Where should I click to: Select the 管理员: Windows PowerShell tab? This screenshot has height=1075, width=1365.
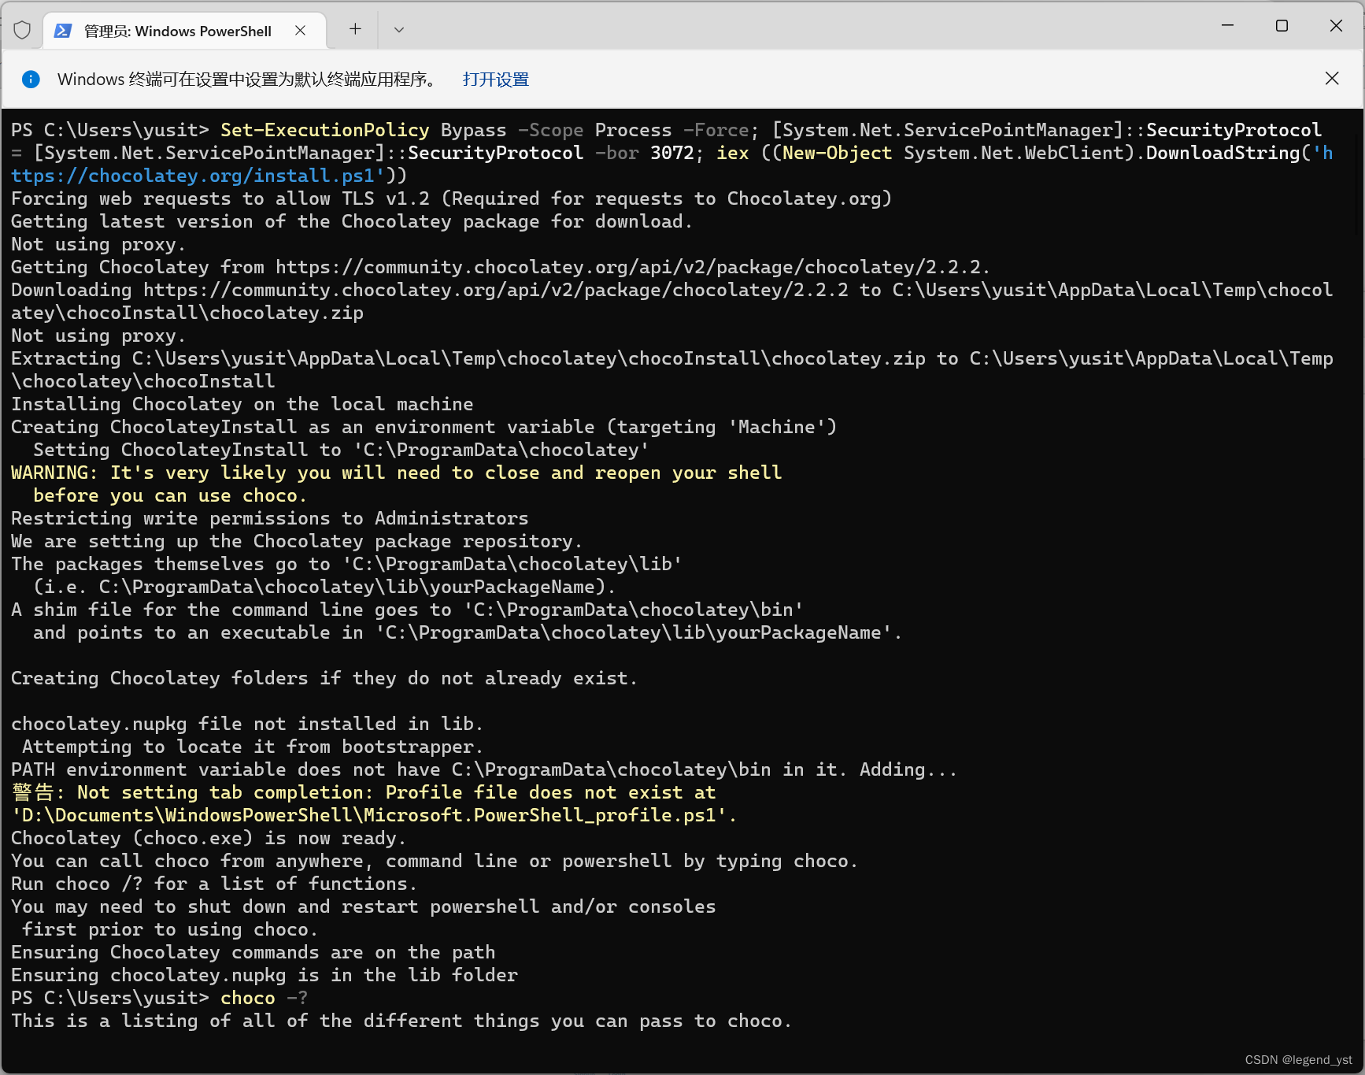point(184,31)
